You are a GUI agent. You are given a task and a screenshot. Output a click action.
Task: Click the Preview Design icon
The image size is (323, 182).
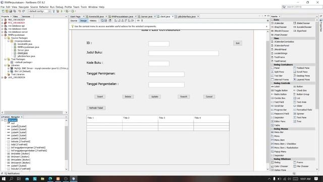coord(110,21)
